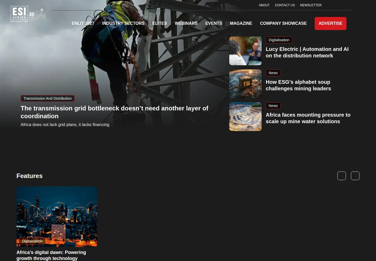Click the red ADVERTISE button
This screenshot has height=261, width=376.
[330, 23]
